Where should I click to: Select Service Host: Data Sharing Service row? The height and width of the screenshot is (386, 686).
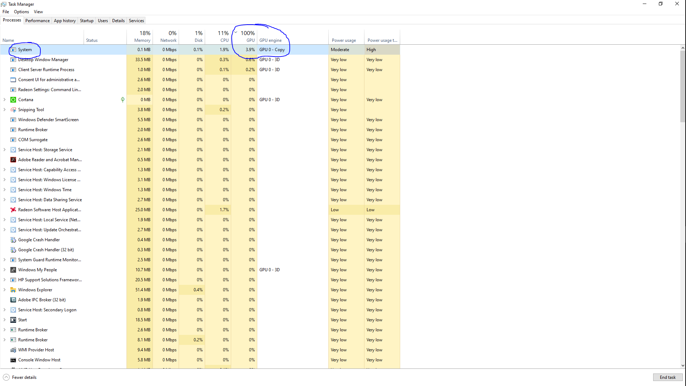pyautogui.click(x=200, y=200)
